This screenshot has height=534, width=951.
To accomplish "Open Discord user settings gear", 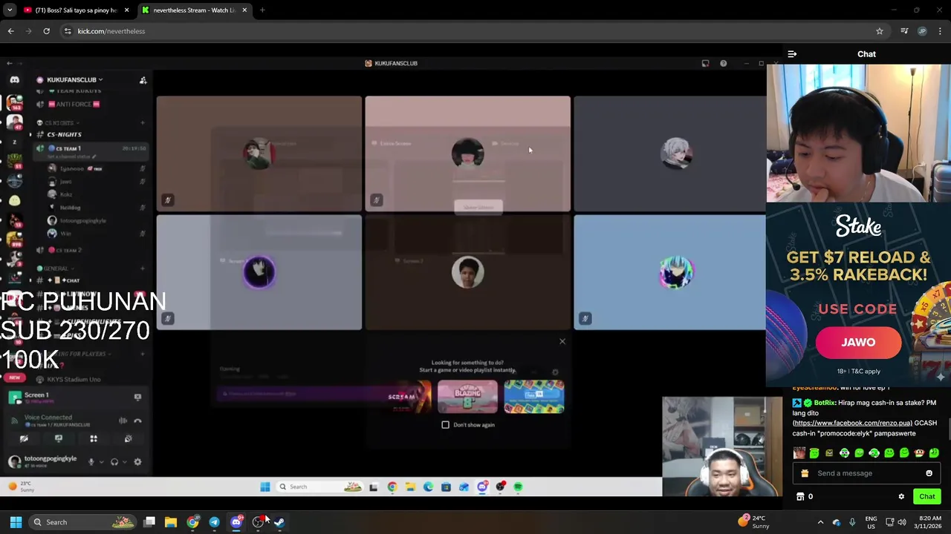I will (x=137, y=462).
